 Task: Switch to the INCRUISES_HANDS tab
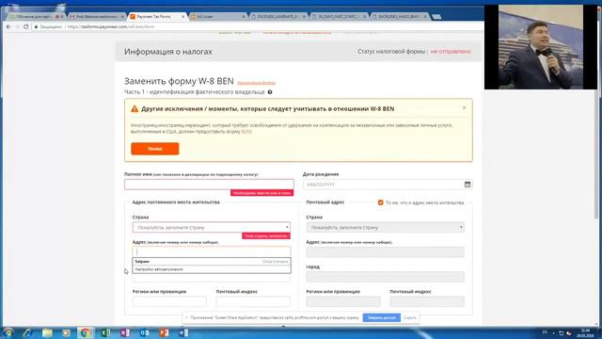coord(399,17)
